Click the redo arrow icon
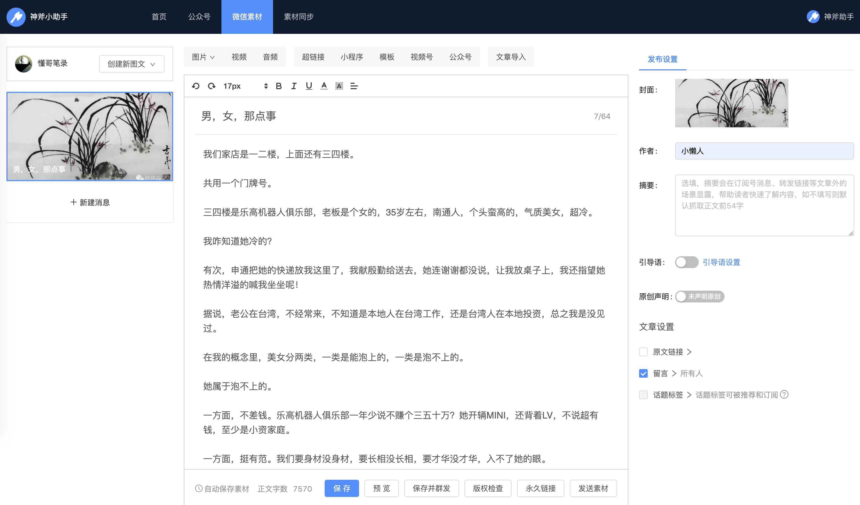Screen dimensions: 860x505 (212, 86)
